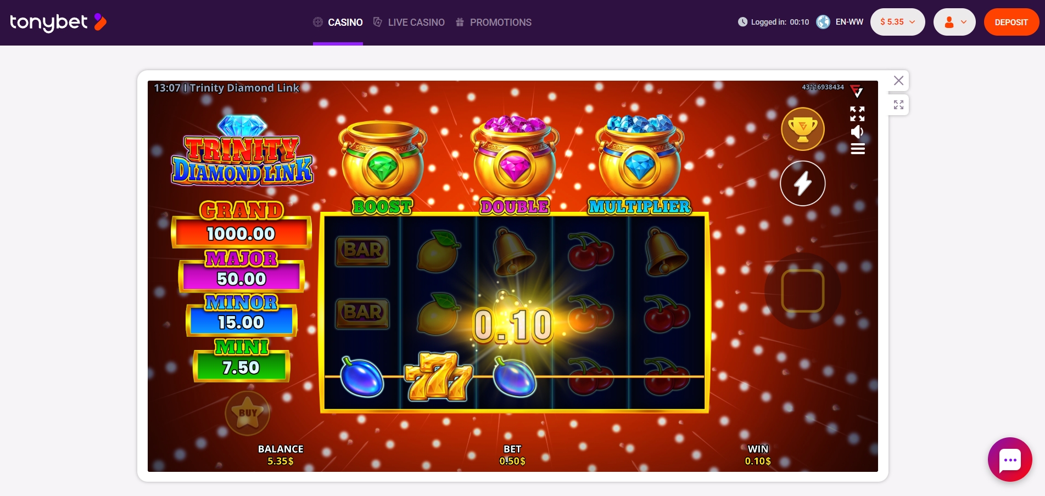Select the CASINO menu item
The width and height of the screenshot is (1045, 496).
click(338, 22)
